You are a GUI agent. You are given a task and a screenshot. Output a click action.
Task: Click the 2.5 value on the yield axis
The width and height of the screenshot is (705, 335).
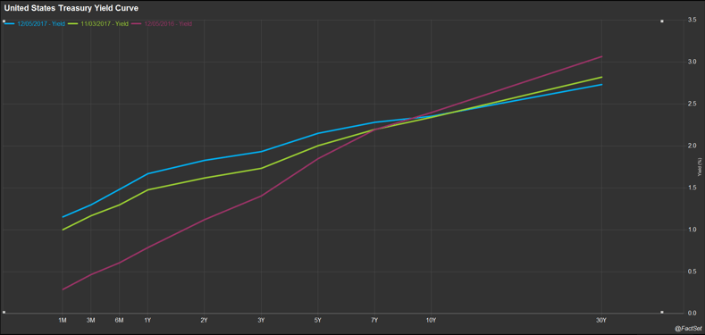pos(692,104)
